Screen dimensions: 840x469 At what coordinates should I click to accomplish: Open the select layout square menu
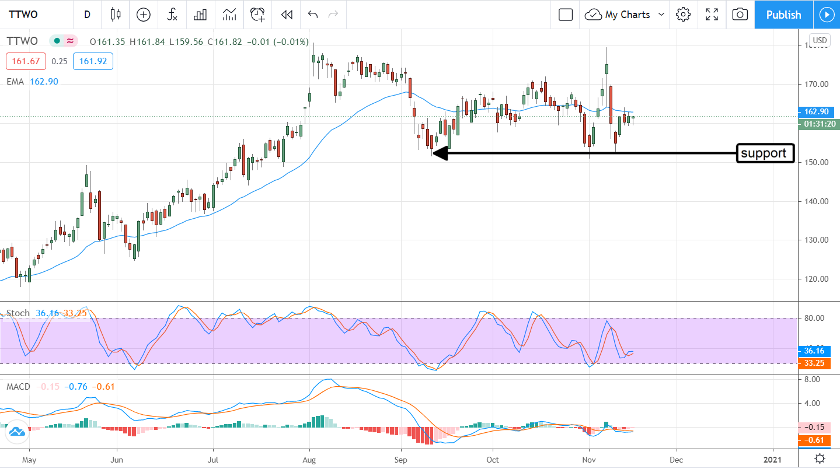pos(565,15)
